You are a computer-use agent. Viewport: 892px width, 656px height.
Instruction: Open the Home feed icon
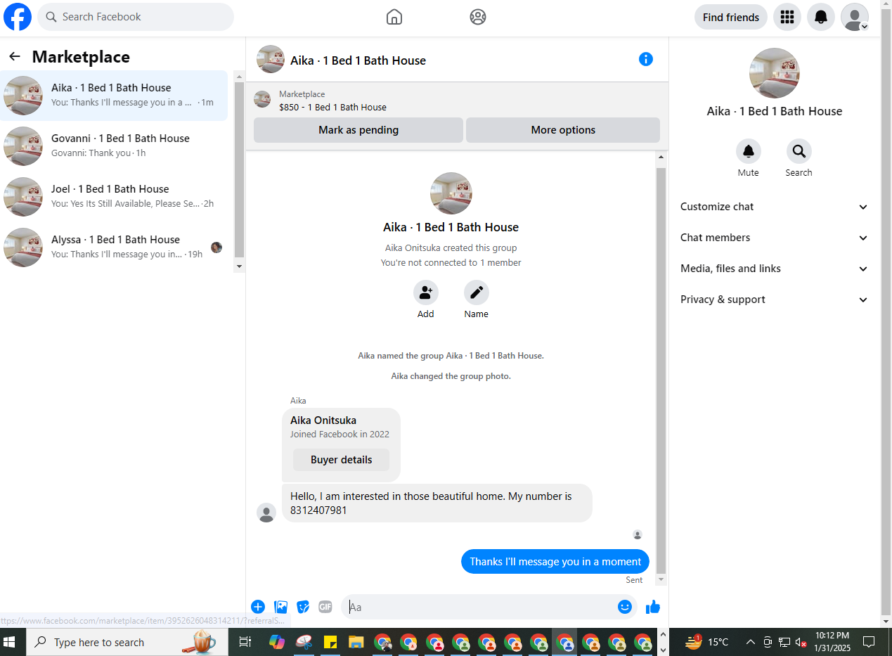coord(394,17)
